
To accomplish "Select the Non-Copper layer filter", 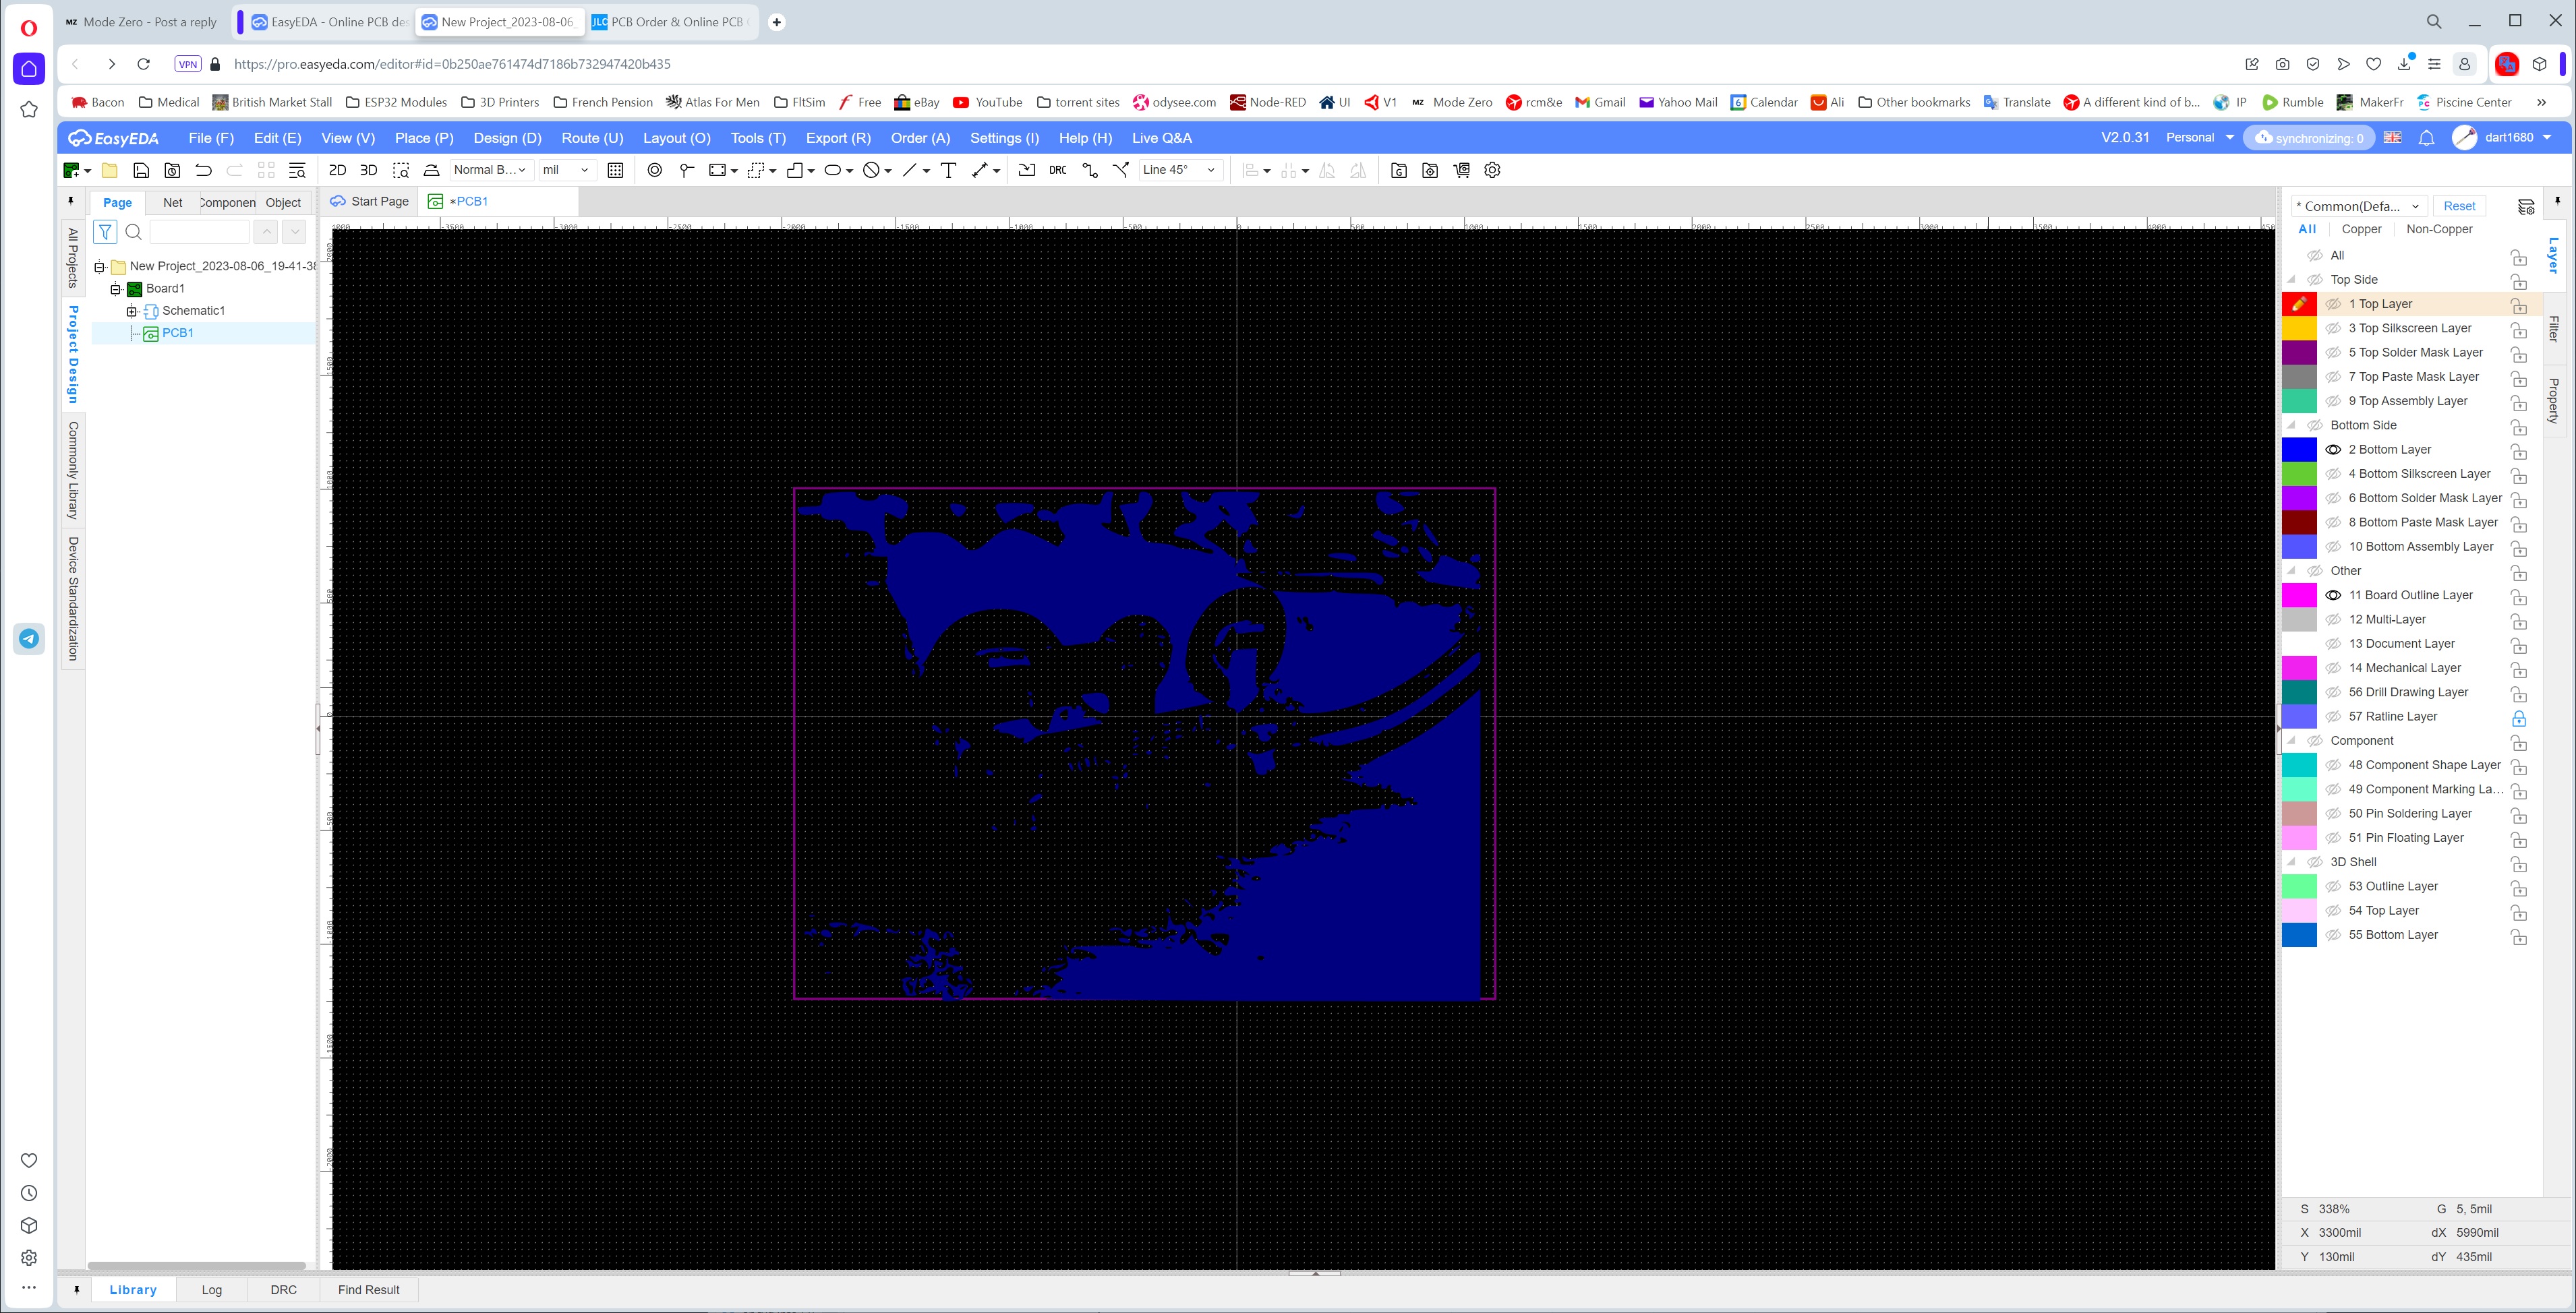I will pos(2439,230).
